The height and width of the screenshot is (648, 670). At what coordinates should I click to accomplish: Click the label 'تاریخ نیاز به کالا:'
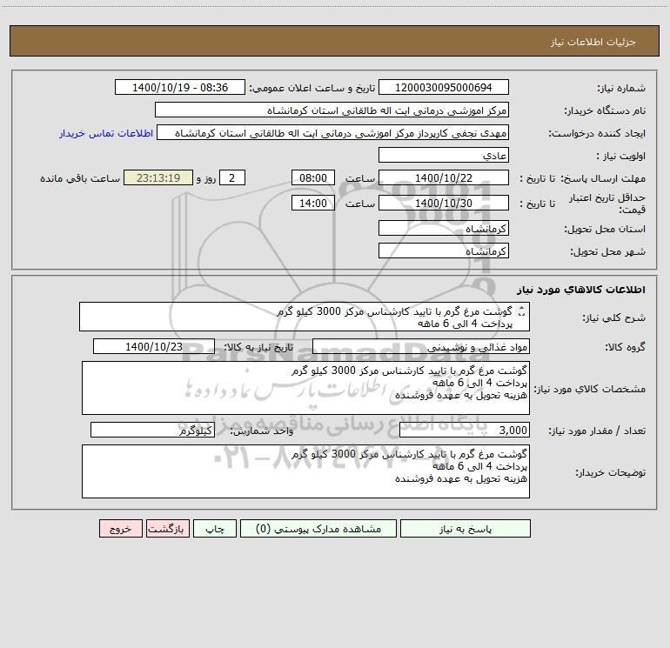pos(258,347)
